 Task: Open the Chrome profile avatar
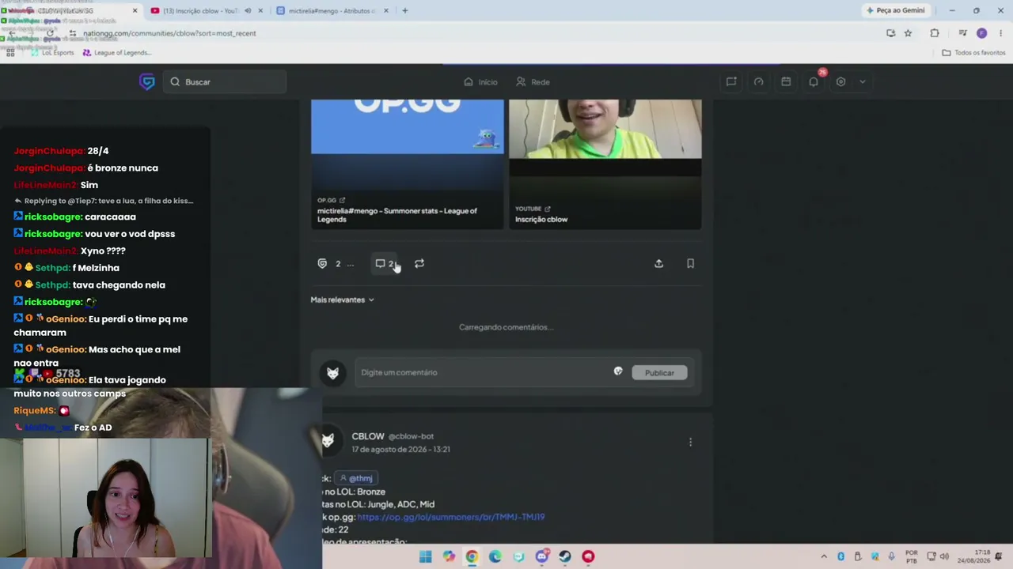[981, 33]
